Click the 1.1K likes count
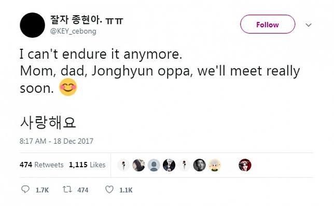Image resolution: width=334 pixels, height=206 pixels. tap(126, 190)
